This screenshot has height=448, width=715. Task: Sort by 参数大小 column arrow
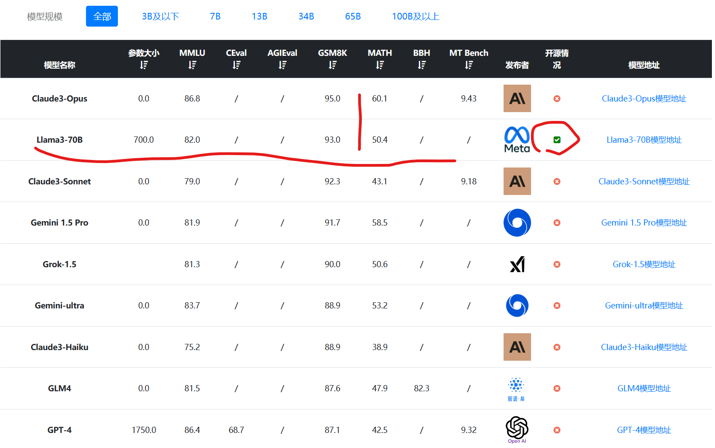144,65
